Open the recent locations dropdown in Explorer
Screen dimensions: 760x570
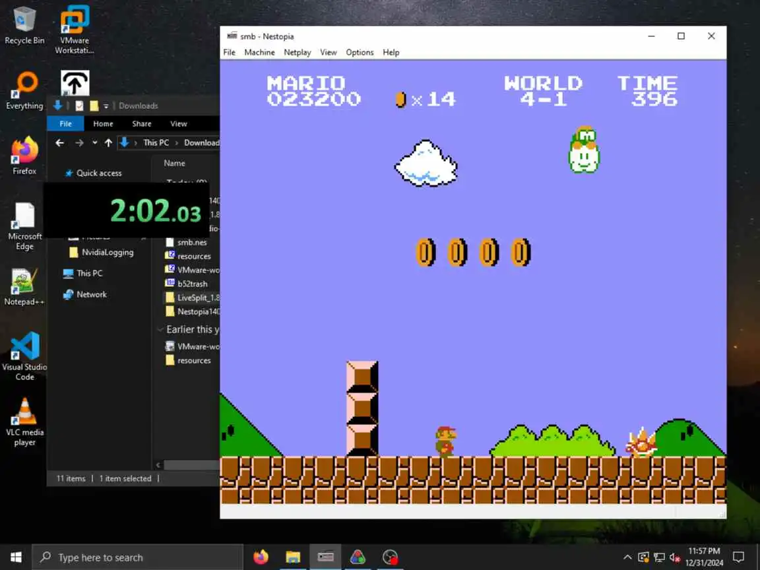point(94,142)
